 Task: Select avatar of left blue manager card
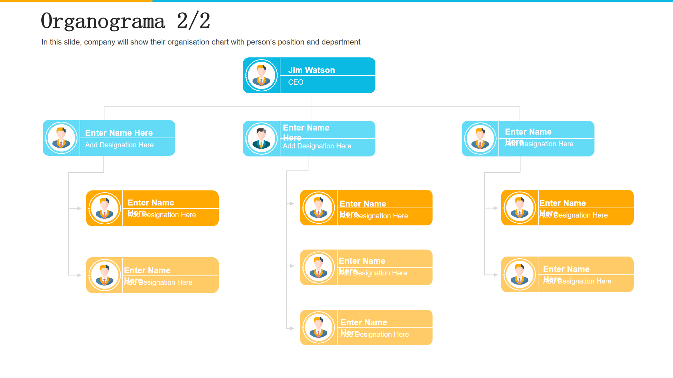61,138
